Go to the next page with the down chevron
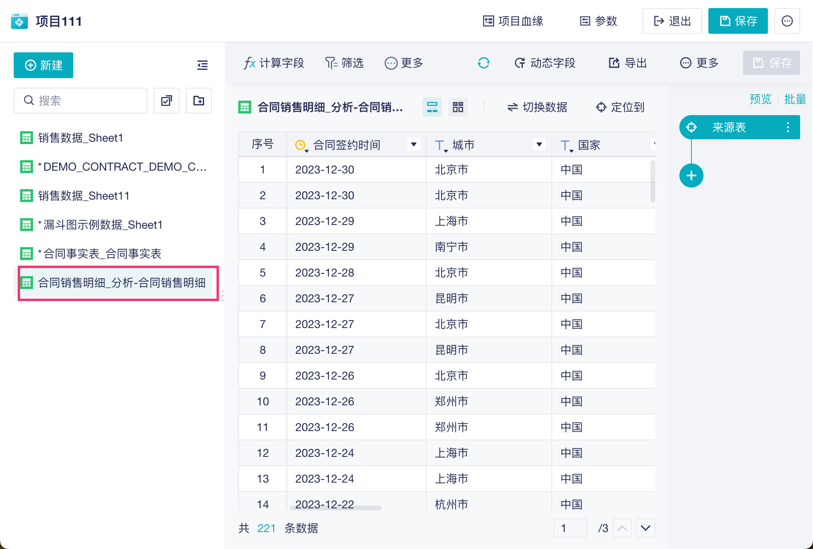This screenshot has width=813, height=549. click(x=645, y=528)
